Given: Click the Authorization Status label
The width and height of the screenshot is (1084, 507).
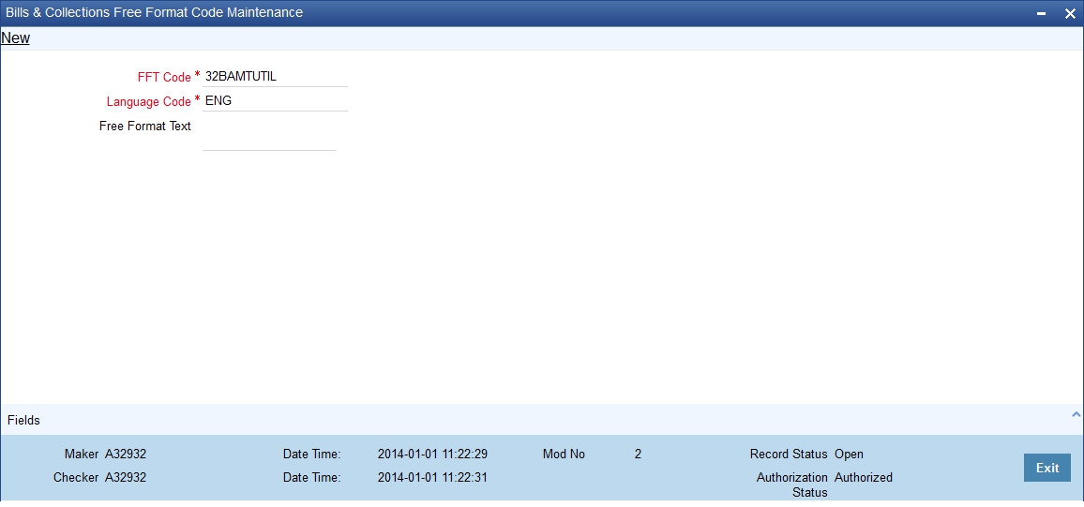Looking at the screenshot, I should click(x=792, y=485).
